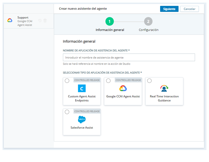
Task: Click the Google Cloud logo beside Support
Action: pyautogui.click(x=10, y=20)
